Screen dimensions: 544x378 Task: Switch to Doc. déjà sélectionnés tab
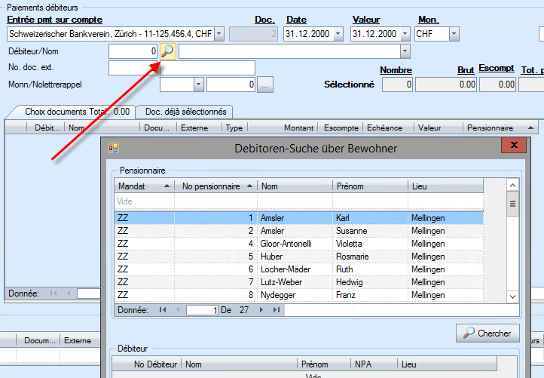click(x=185, y=112)
